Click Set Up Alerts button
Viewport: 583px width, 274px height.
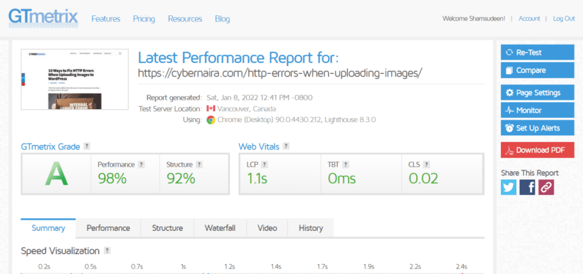537,128
